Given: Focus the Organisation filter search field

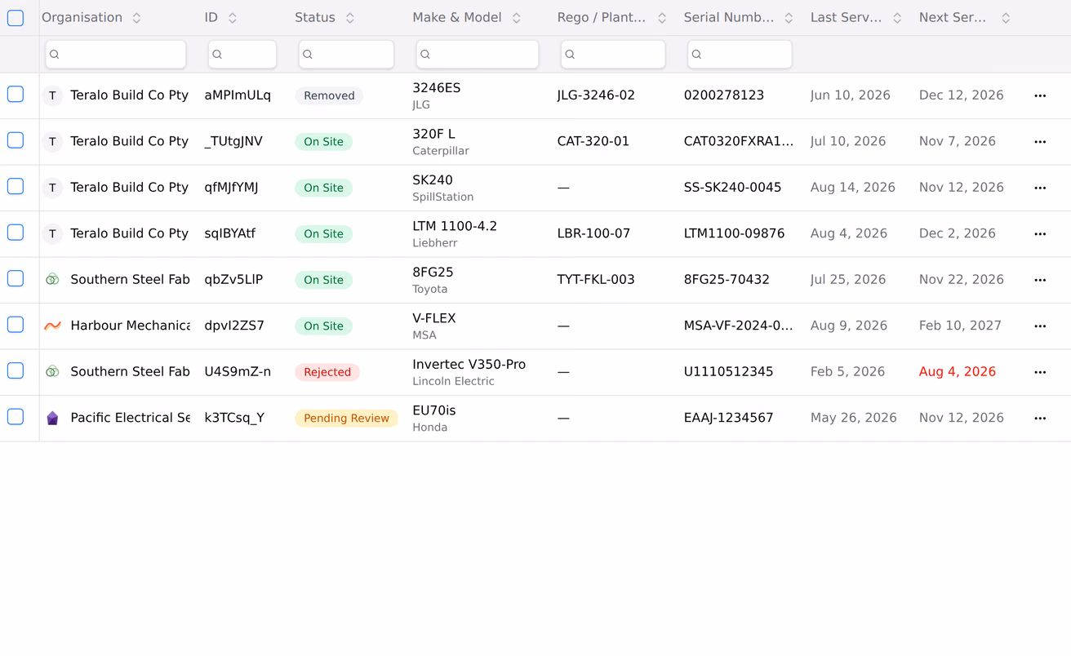Looking at the screenshot, I should tap(116, 55).
